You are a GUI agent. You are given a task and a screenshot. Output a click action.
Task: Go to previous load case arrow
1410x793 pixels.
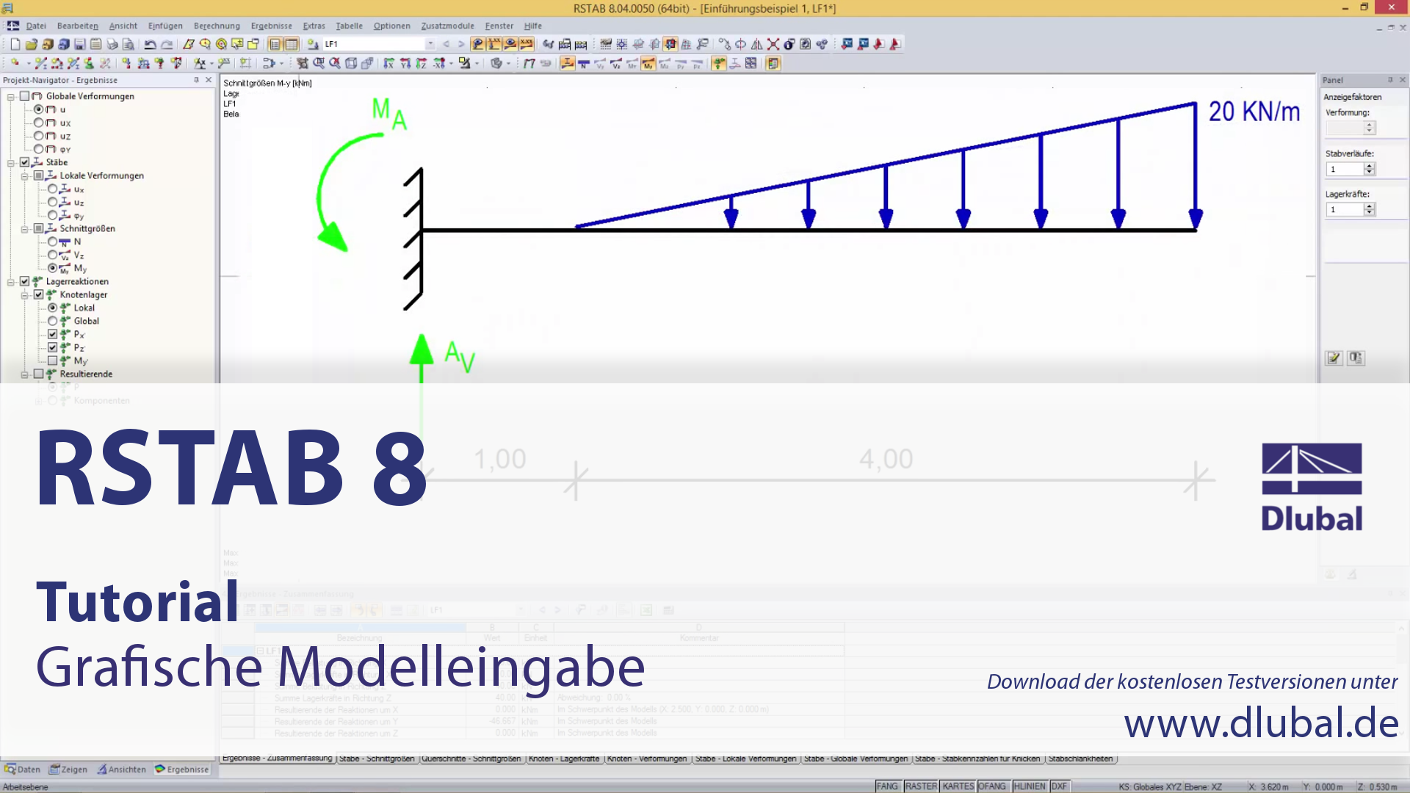[x=446, y=44]
